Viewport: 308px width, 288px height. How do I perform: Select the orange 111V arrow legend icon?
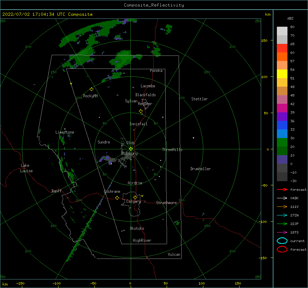282,206
